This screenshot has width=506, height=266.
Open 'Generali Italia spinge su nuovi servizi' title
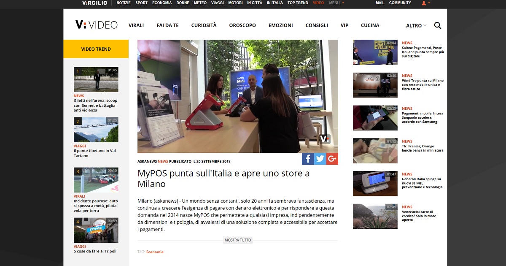[x=422, y=183]
